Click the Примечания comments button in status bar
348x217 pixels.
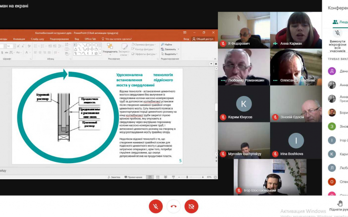133,177
